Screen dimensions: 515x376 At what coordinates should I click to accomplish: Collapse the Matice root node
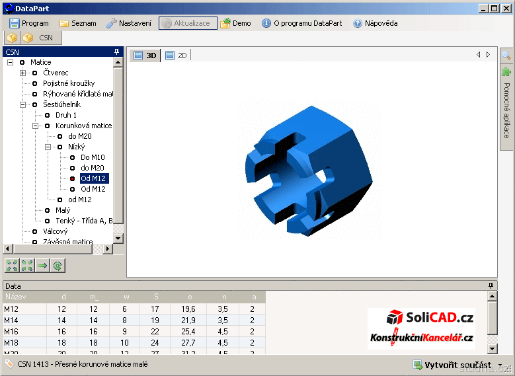pos(11,62)
